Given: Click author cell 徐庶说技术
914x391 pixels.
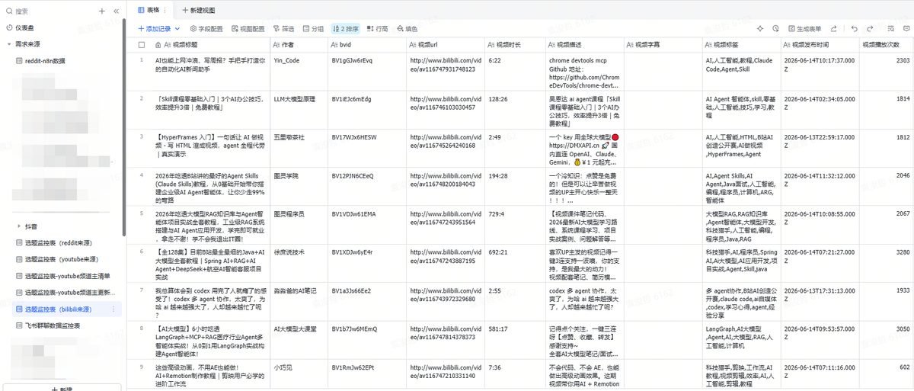Looking at the screenshot, I should 299,263.
